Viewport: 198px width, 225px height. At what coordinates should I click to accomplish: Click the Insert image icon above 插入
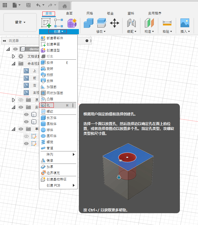click(x=185, y=23)
